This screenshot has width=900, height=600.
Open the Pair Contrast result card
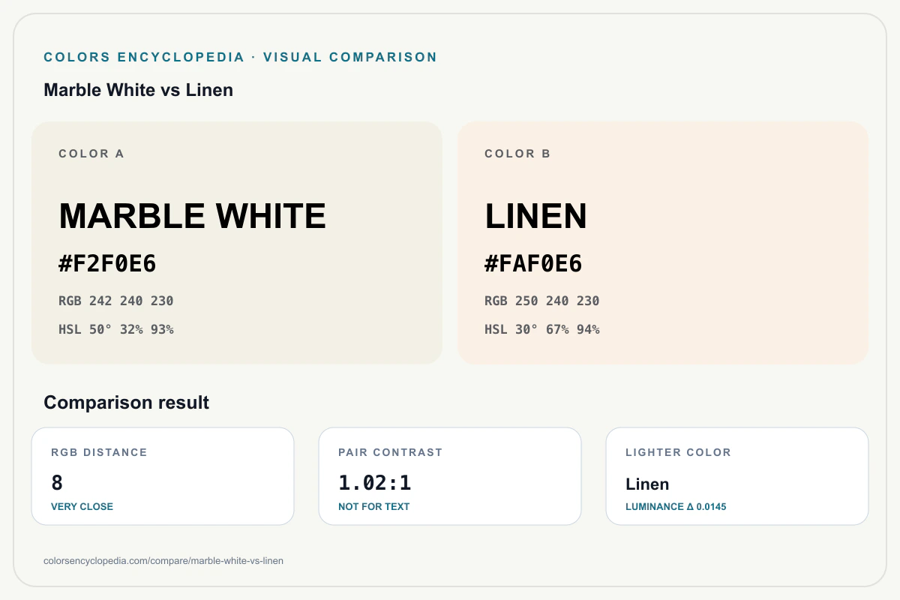click(x=450, y=476)
